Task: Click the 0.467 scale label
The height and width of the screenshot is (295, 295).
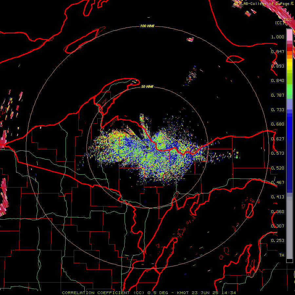Action: tap(278, 183)
